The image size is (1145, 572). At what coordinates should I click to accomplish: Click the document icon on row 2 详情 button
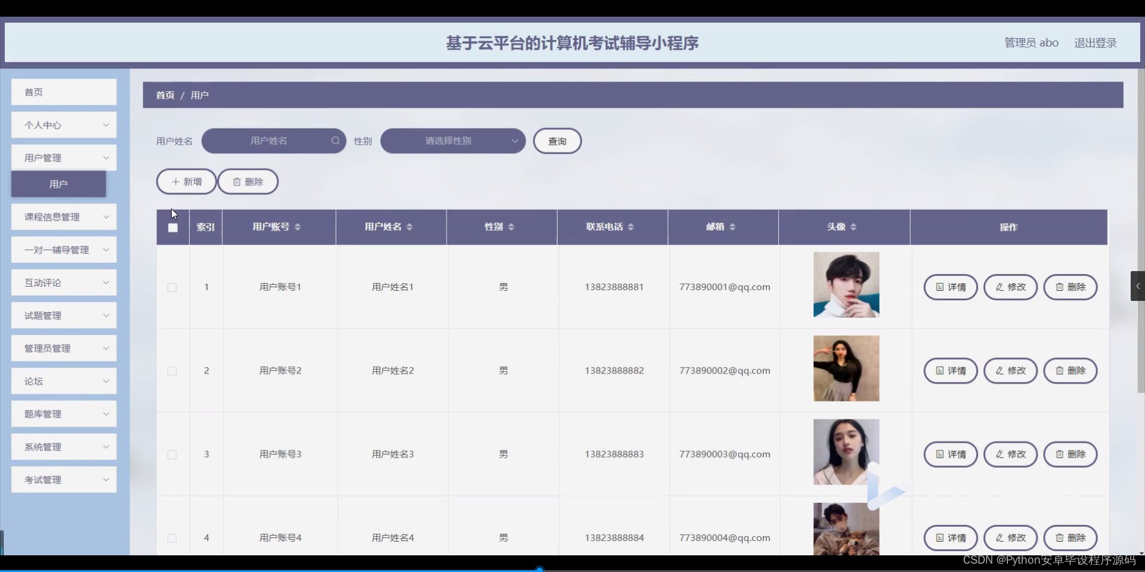939,371
